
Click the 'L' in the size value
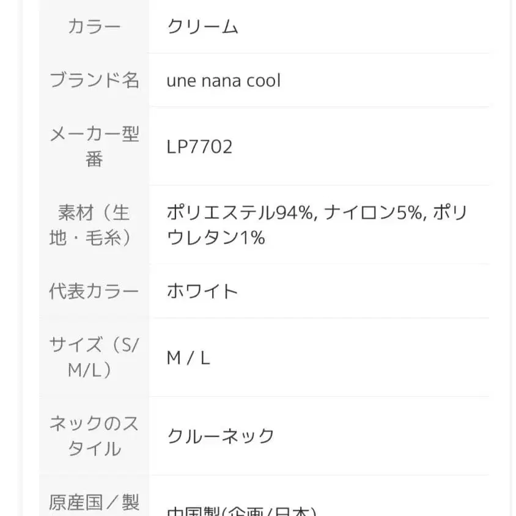coord(204,358)
